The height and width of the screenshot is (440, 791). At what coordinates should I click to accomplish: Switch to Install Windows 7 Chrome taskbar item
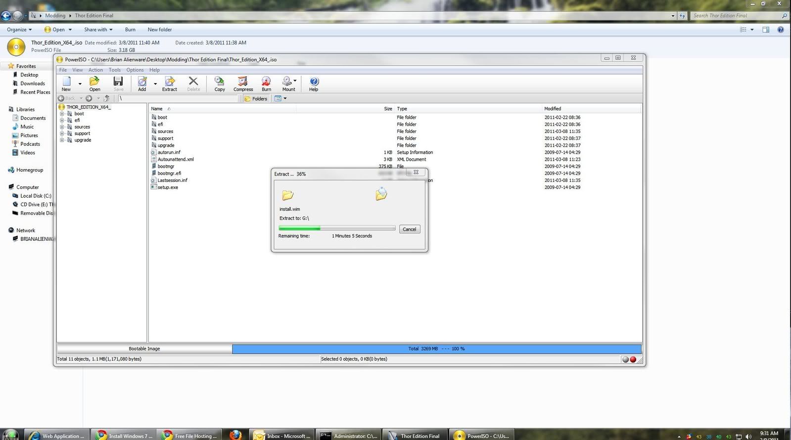124,435
